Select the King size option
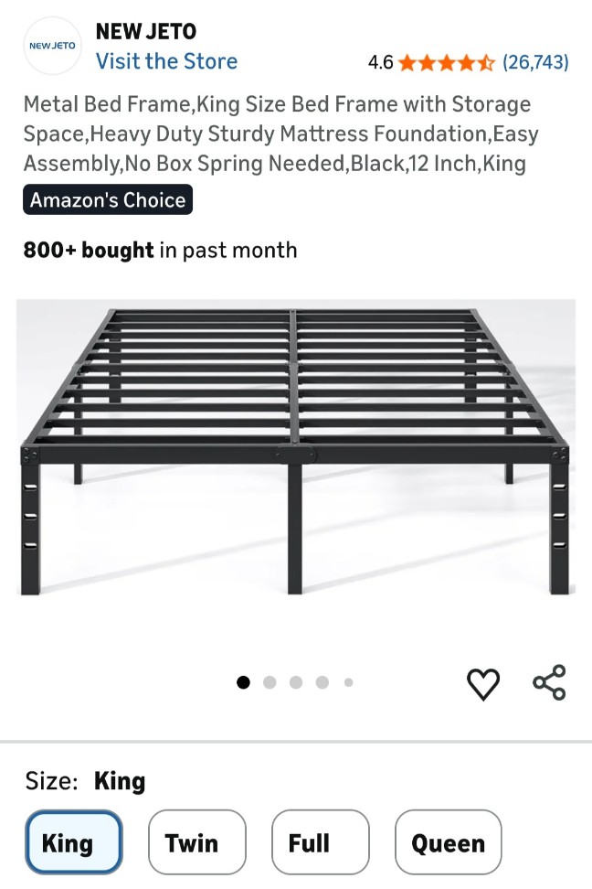Viewport: 592px width, 889px height. [x=73, y=841]
